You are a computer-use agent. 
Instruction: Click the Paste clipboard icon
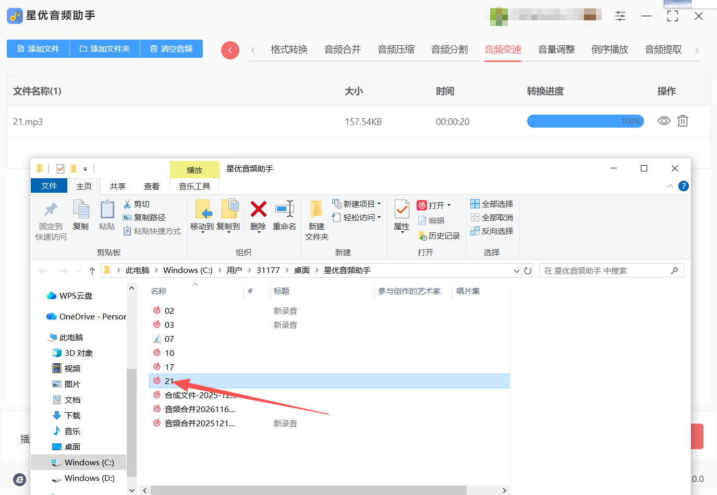[x=107, y=209]
